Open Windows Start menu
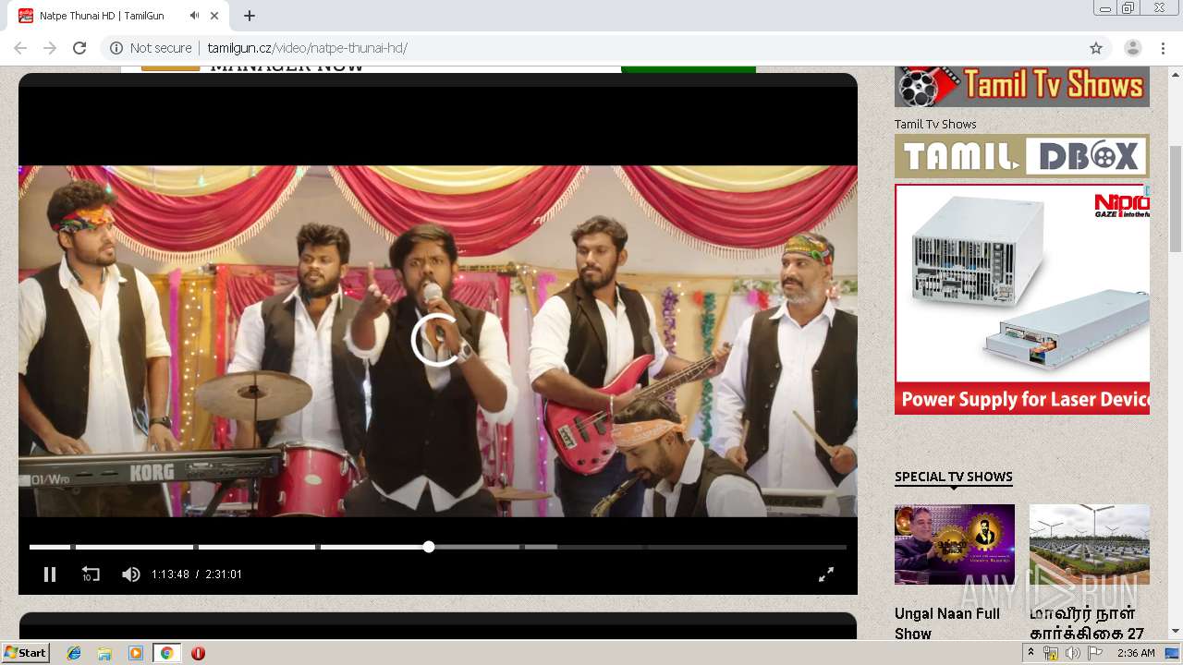This screenshot has height=665, width=1183. pyautogui.click(x=26, y=653)
